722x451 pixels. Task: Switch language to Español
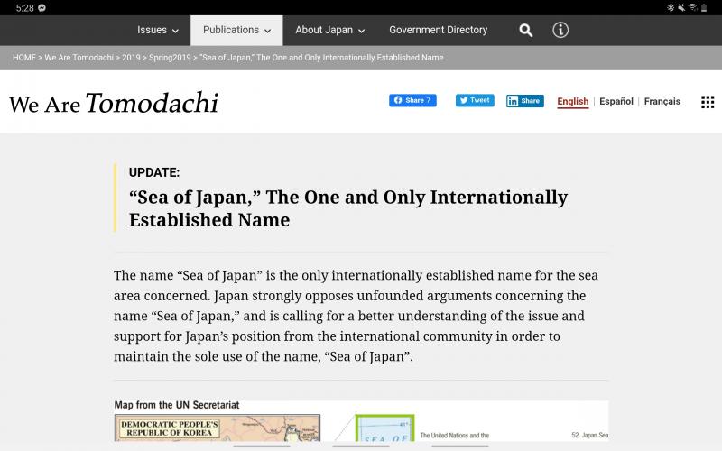click(x=616, y=102)
